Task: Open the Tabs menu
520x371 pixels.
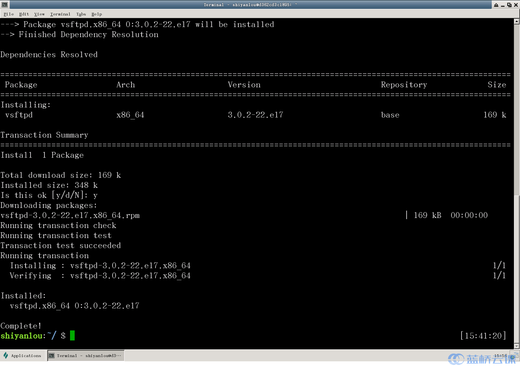Action: [81, 14]
